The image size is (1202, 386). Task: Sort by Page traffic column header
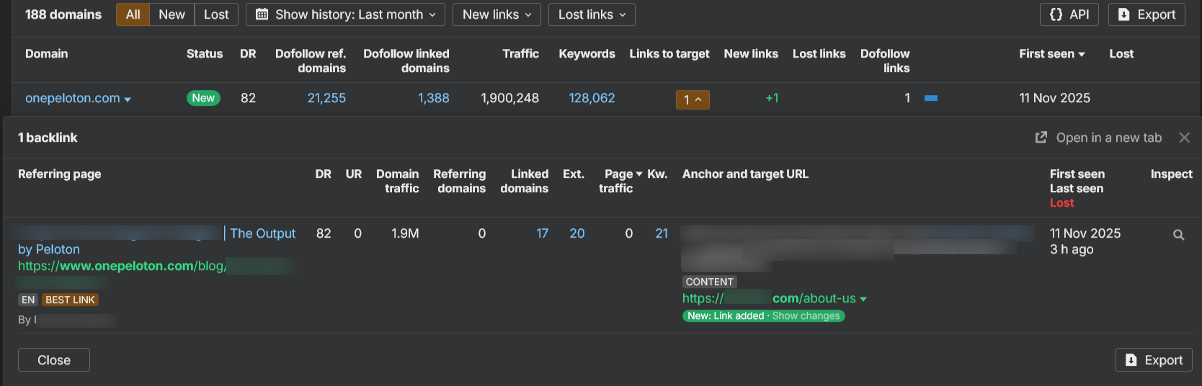620,181
